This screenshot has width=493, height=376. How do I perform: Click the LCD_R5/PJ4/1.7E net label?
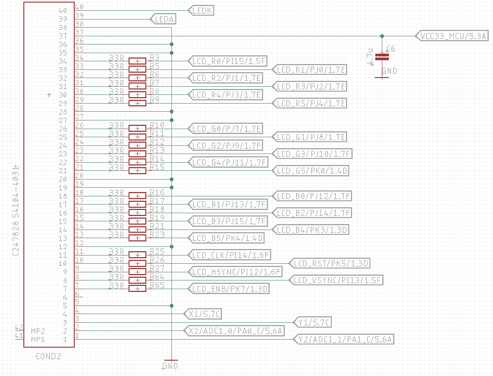310,103
